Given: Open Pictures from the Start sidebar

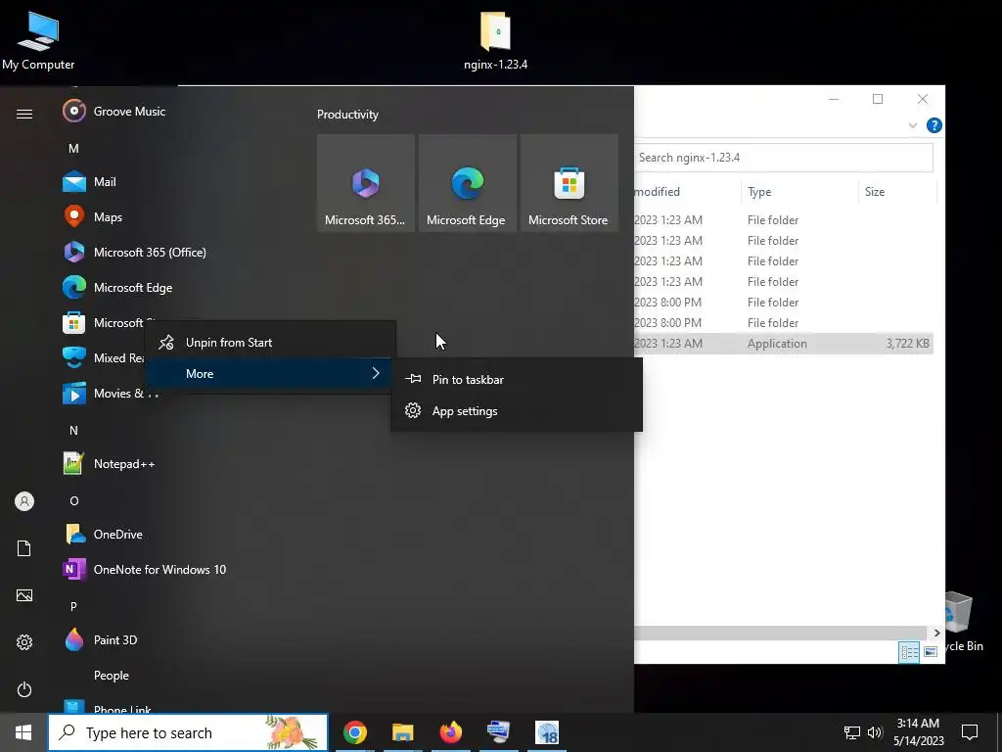Looking at the screenshot, I should (x=24, y=595).
